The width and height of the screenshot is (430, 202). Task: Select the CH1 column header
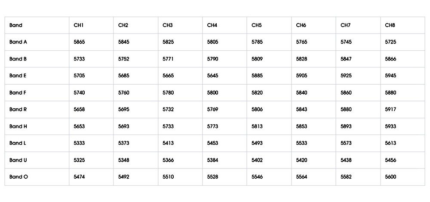(x=78, y=25)
